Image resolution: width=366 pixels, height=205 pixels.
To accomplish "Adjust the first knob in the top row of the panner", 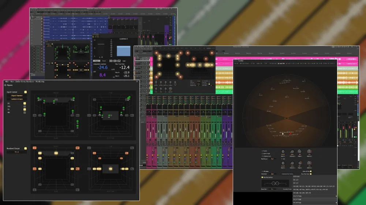I will coord(283,152).
